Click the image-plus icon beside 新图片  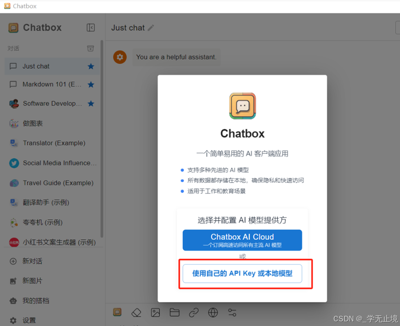(x=13, y=281)
